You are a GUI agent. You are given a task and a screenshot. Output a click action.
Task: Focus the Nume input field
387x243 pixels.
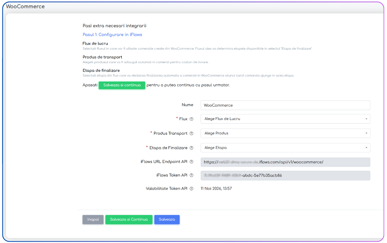tap(285, 105)
